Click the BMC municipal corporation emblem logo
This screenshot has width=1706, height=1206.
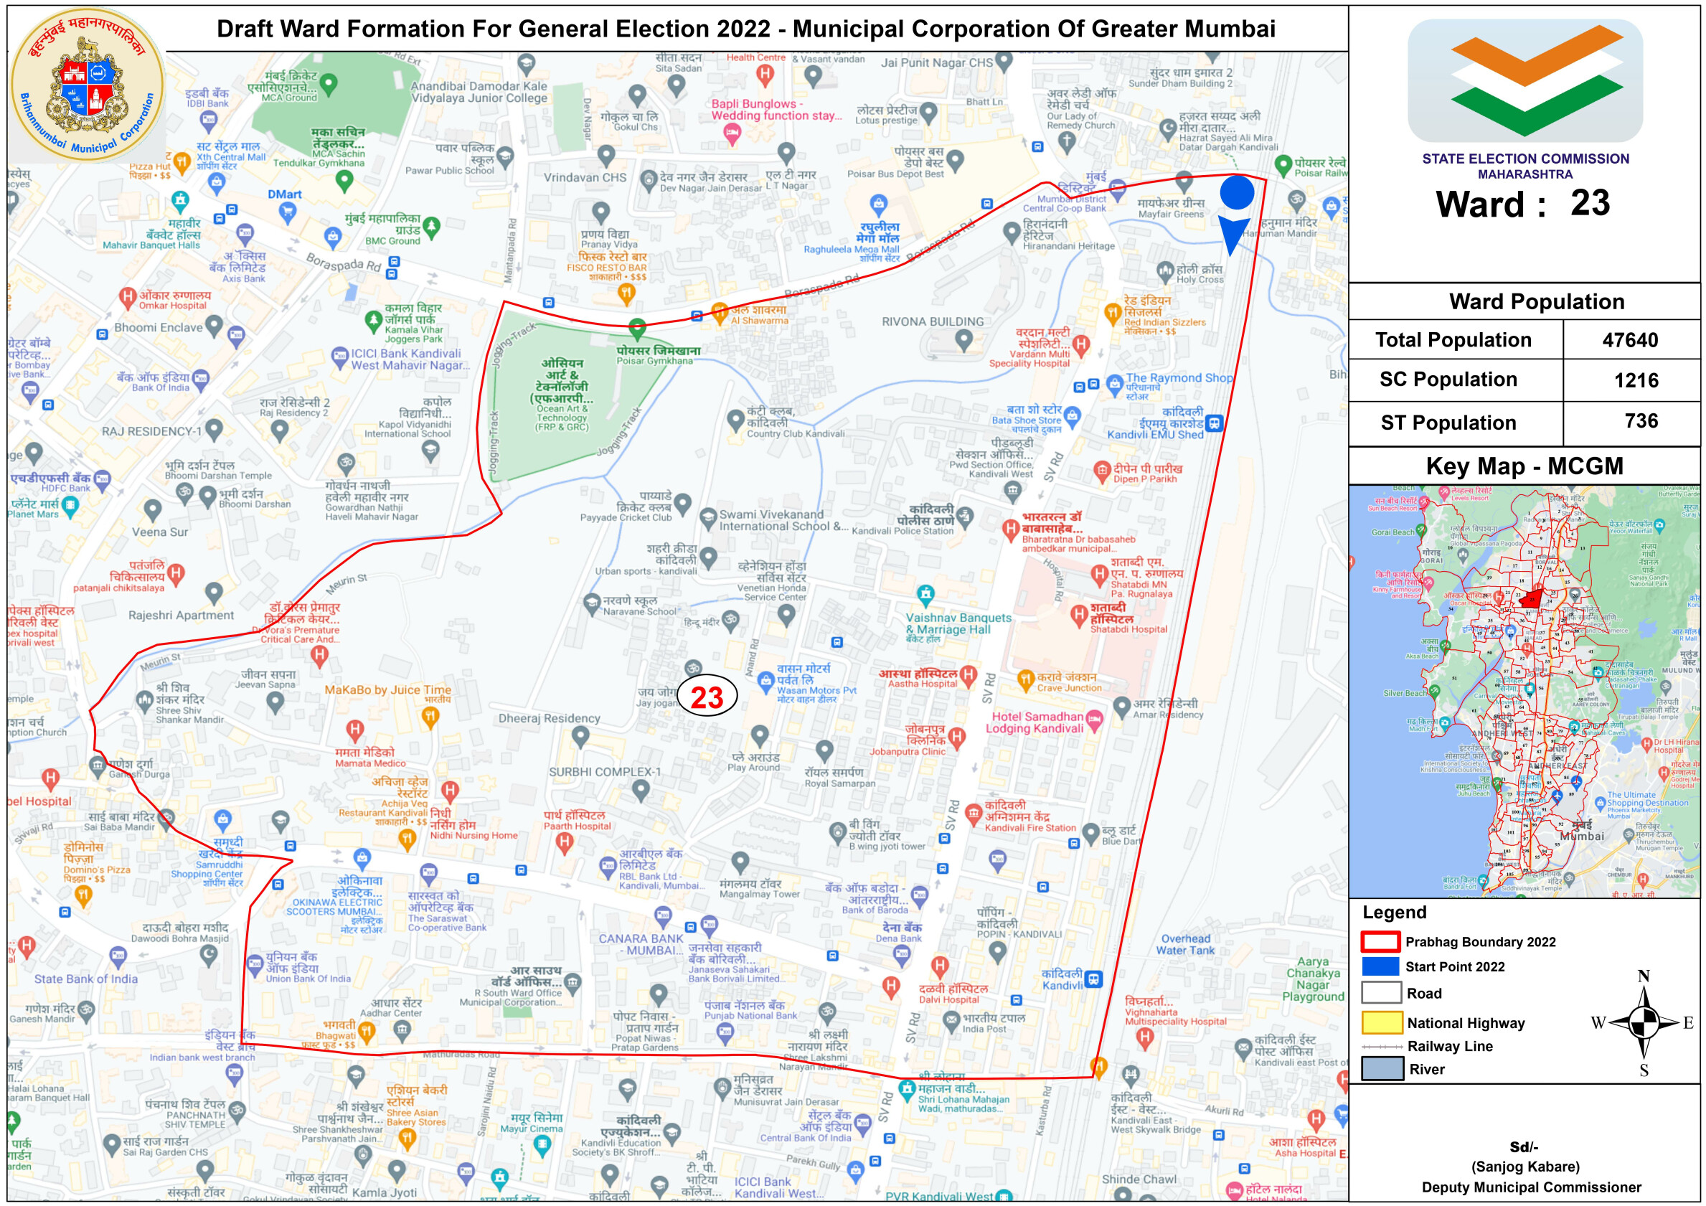pos(88,85)
